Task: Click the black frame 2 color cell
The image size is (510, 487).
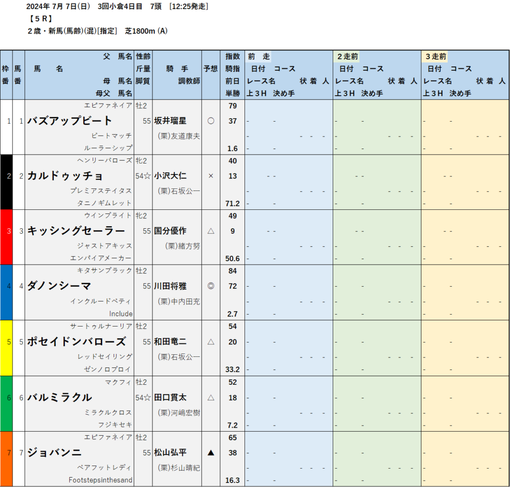Action: 6,182
